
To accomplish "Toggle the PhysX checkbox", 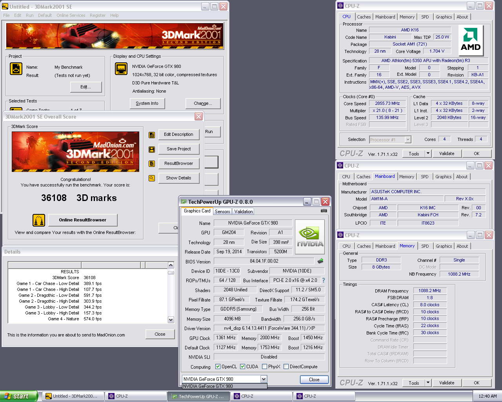I will [264, 367].
